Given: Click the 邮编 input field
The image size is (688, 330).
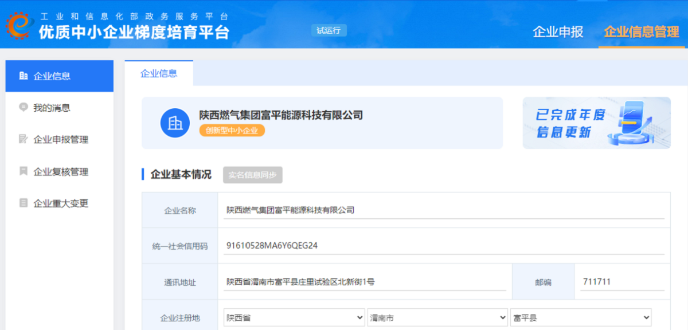Looking at the screenshot, I should pos(622,282).
